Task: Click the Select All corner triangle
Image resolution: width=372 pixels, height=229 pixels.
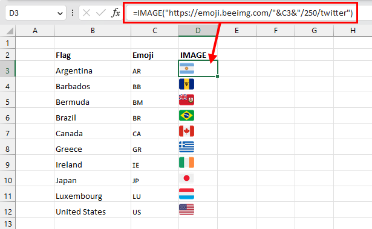Action: (x=10, y=31)
